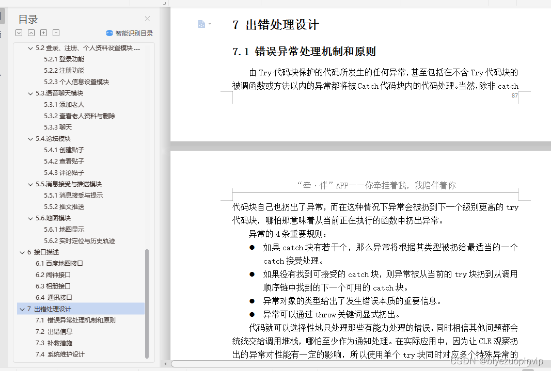Collapse the 5.3 语音聊天模块 section
The height and width of the screenshot is (371, 551).
30,94
